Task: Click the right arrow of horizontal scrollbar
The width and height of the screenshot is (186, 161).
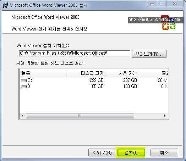Action: 165,116
